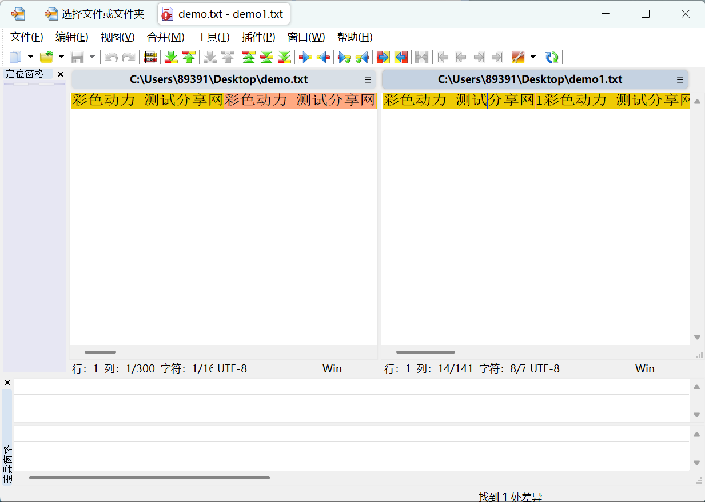
Task: Switch to the 选择文件或文件夹 tab
Action: (94, 14)
